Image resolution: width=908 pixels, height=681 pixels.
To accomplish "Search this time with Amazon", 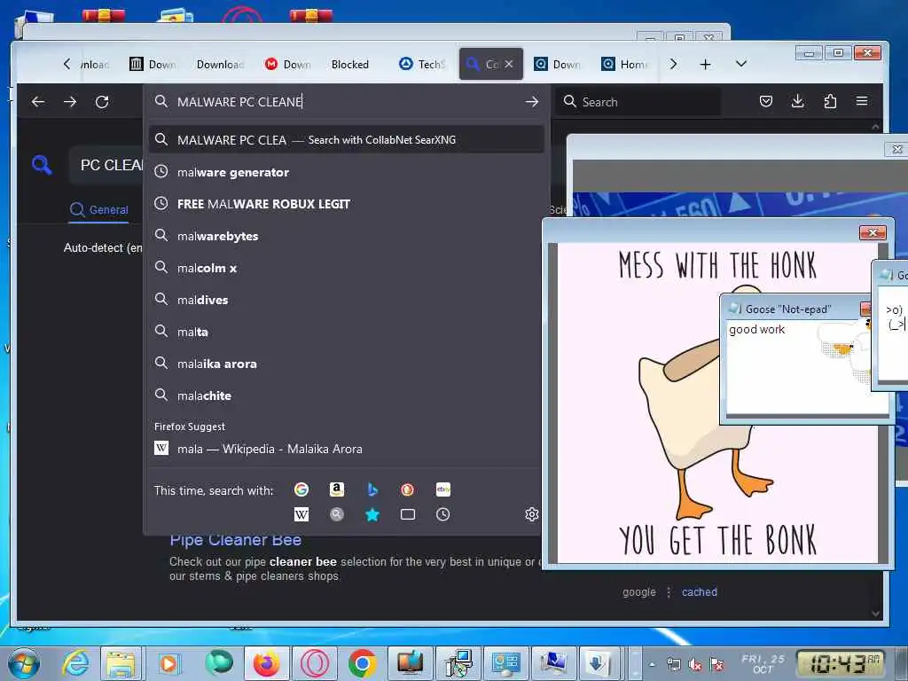I will tap(336, 489).
